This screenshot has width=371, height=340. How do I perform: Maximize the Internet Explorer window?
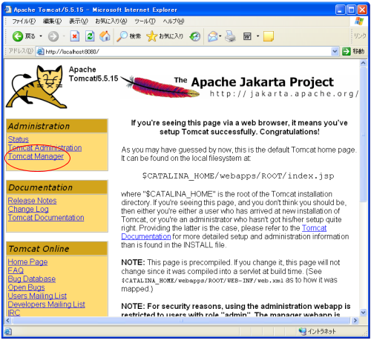coord(351,10)
